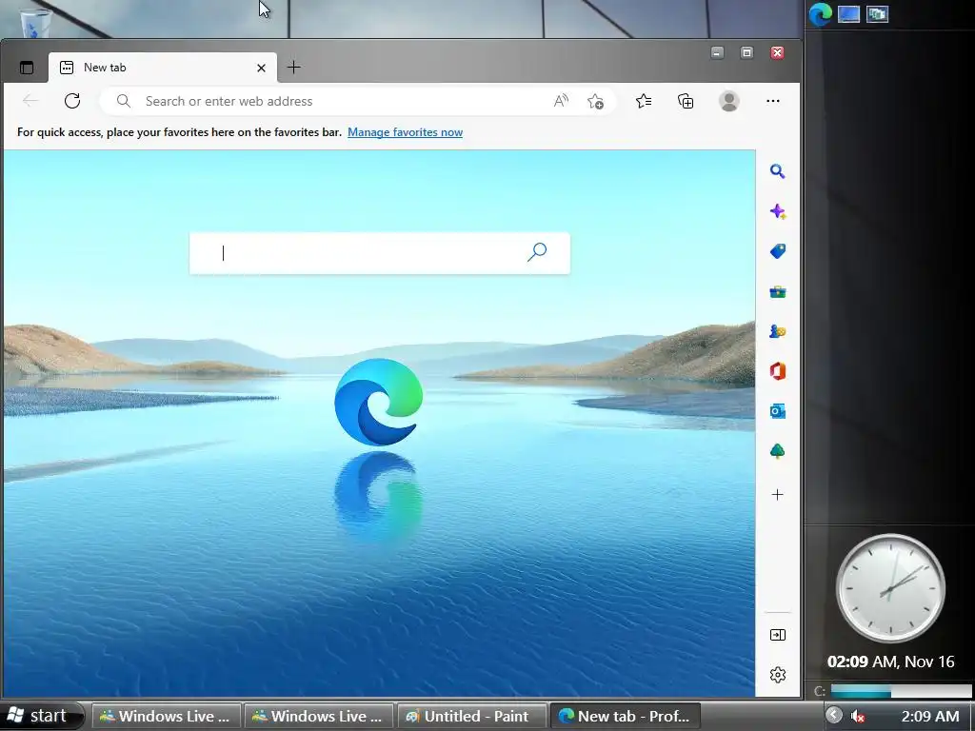Follow the Manage favorites now link
975x731 pixels.
(x=405, y=131)
